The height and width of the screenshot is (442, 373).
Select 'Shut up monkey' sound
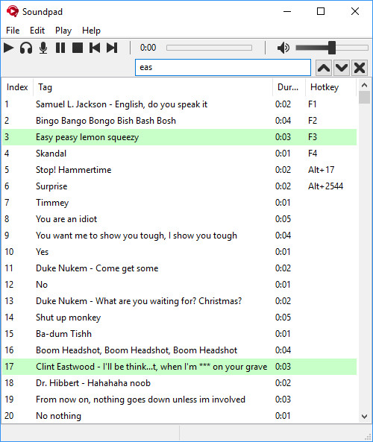click(180, 318)
